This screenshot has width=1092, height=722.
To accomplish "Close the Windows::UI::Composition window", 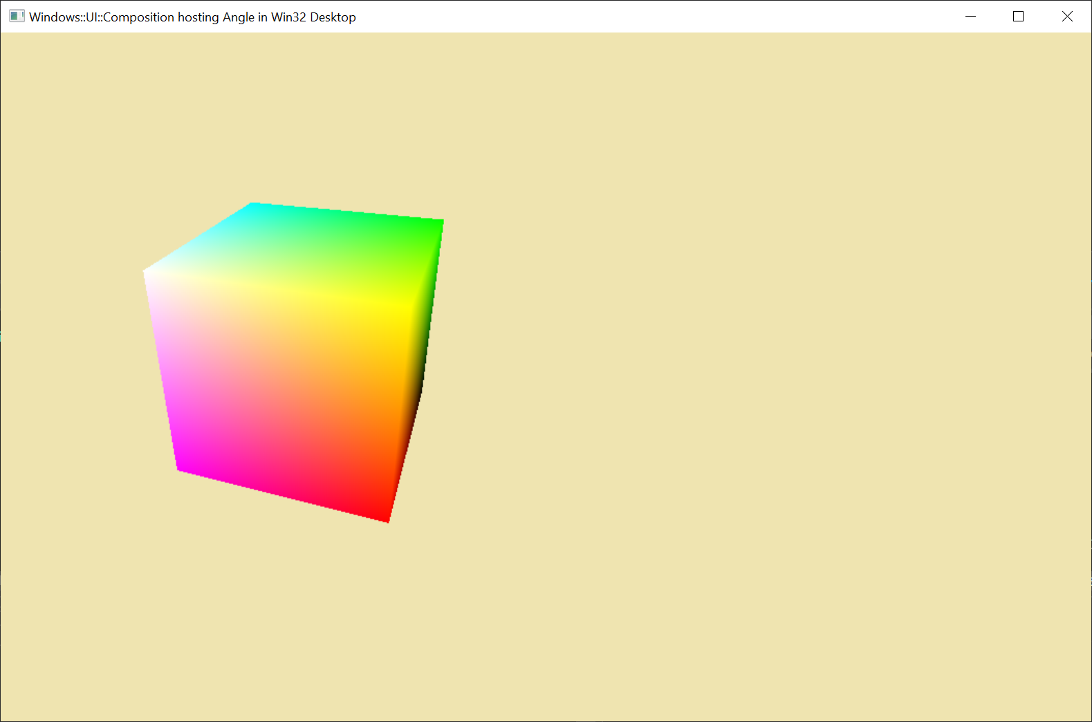I will tap(1066, 17).
